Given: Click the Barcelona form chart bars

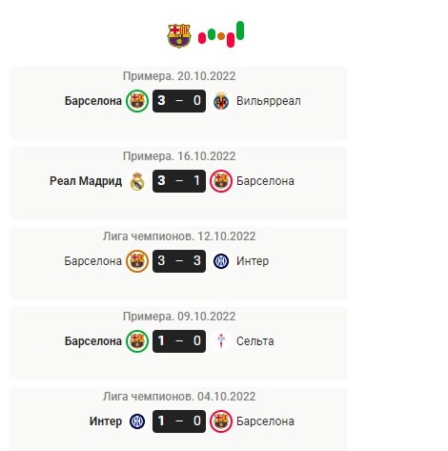Looking at the screenshot, I should point(221,34).
